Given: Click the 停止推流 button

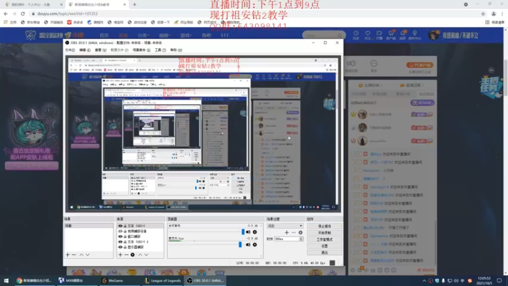Looking at the screenshot, I should click(324, 226).
